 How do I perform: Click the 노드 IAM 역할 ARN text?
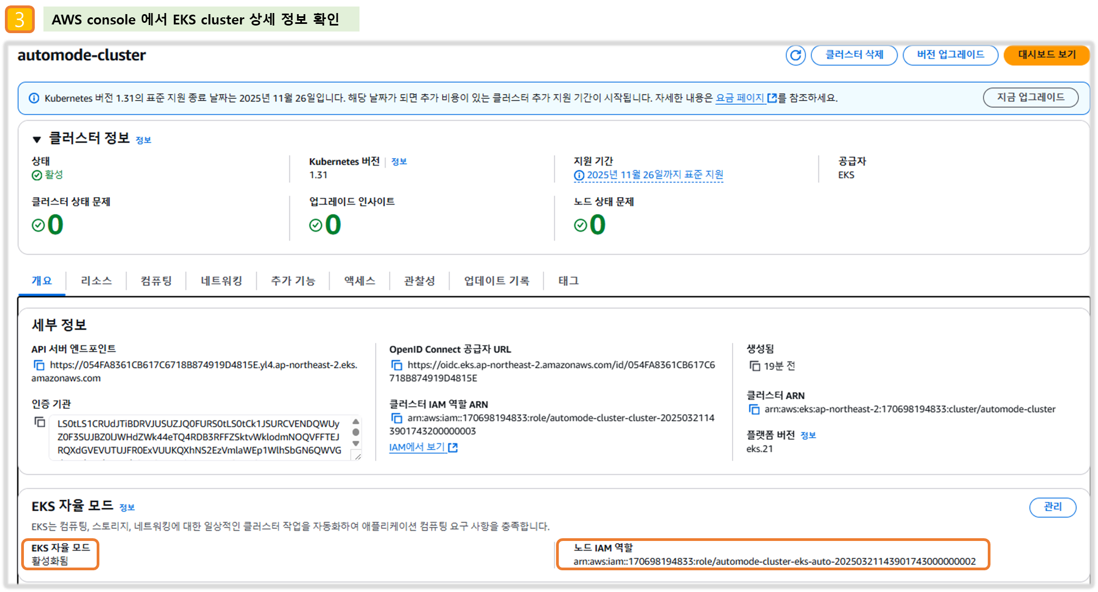click(x=774, y=562)
